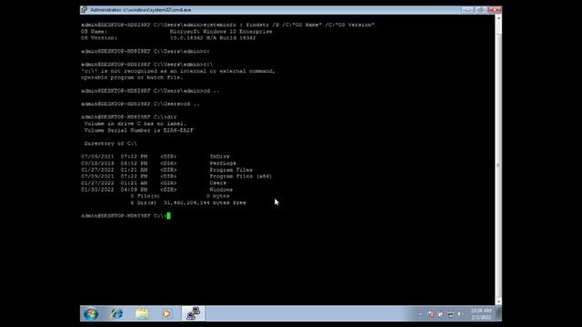Image resolution: width=582 pixels, height=327 pixels.
Task: Click the 'Users' directory entry
Action: pyautogui.click(x=218, y=183)
